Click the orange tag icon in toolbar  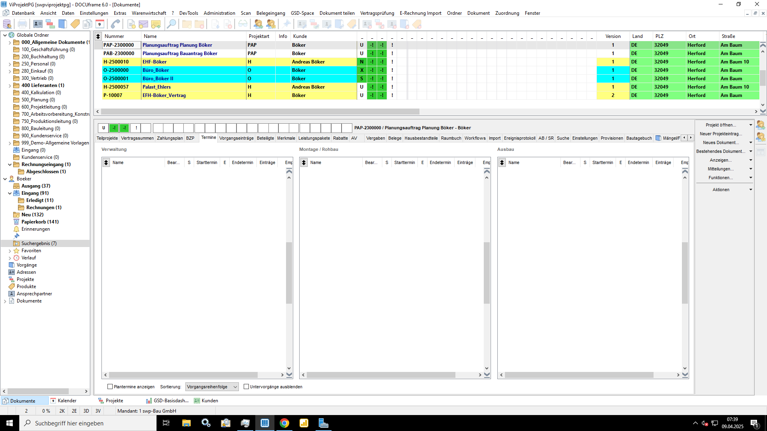(75, 24)
